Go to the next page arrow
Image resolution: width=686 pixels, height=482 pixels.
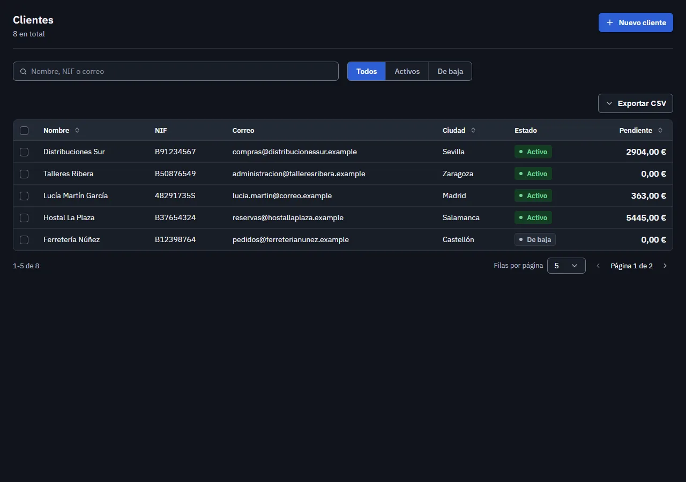(x=665, y=266)
